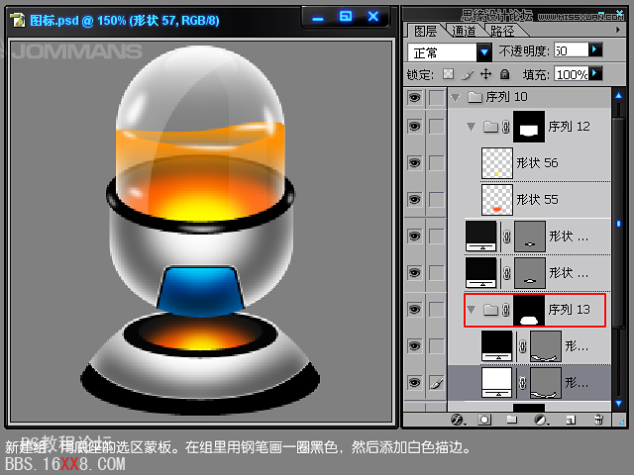The width and height of the screenshot is (634, 475).
Task: Click the delete layer trash icon
Action: (597, 420)
